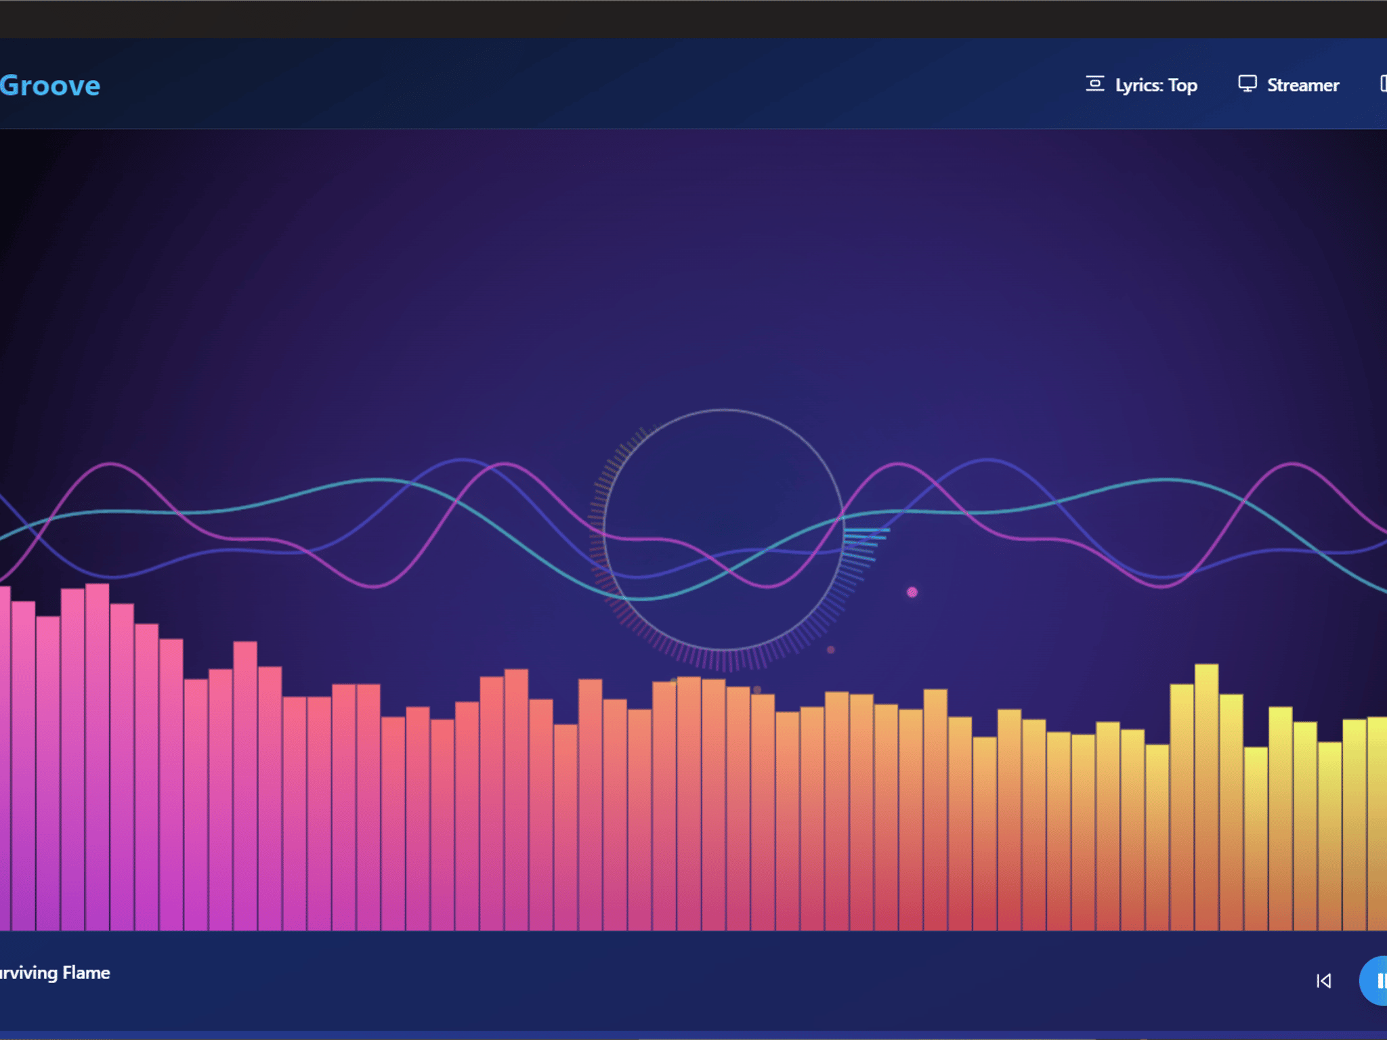This screenshot has height=1040, width=1387.
Task: Click the Surviving Flame track title
Action: 55,973
